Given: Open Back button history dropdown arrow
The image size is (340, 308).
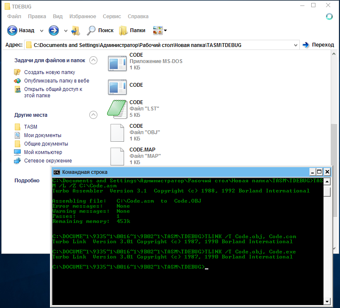Looking at the screenshot, I should click(41, 31).
